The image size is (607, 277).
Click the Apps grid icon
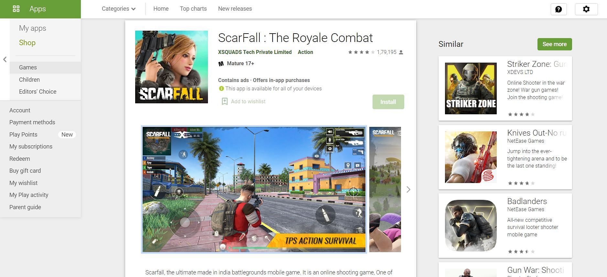tap(16, 9)
